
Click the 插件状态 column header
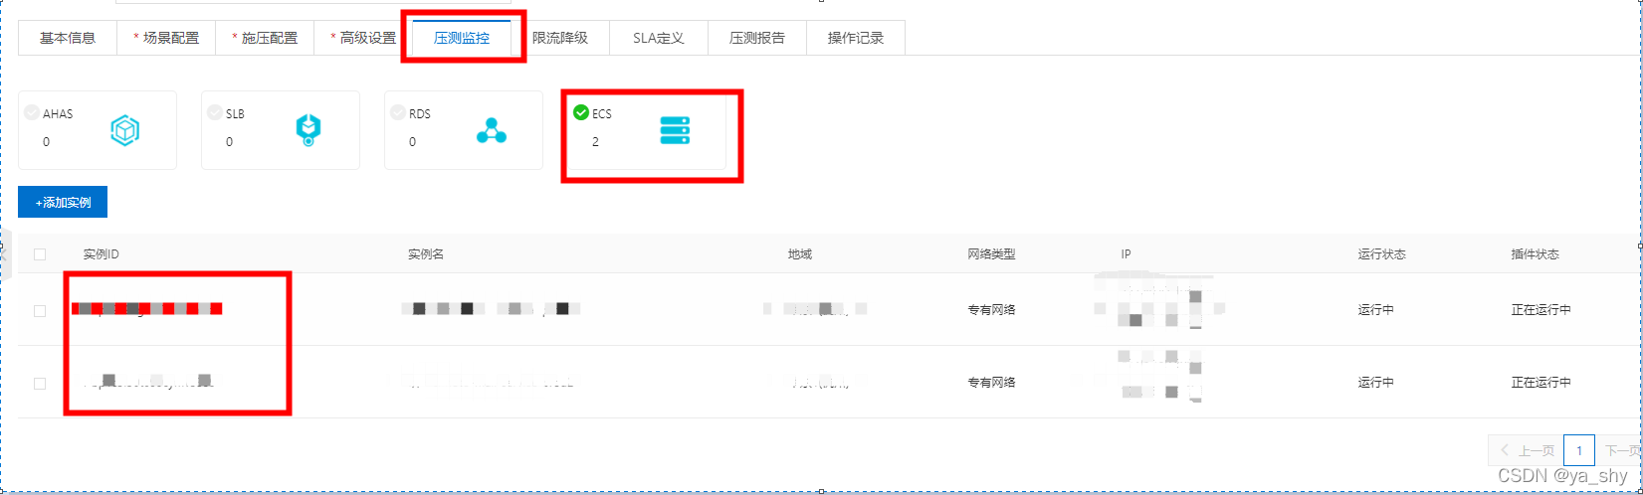coord(1536,254)
